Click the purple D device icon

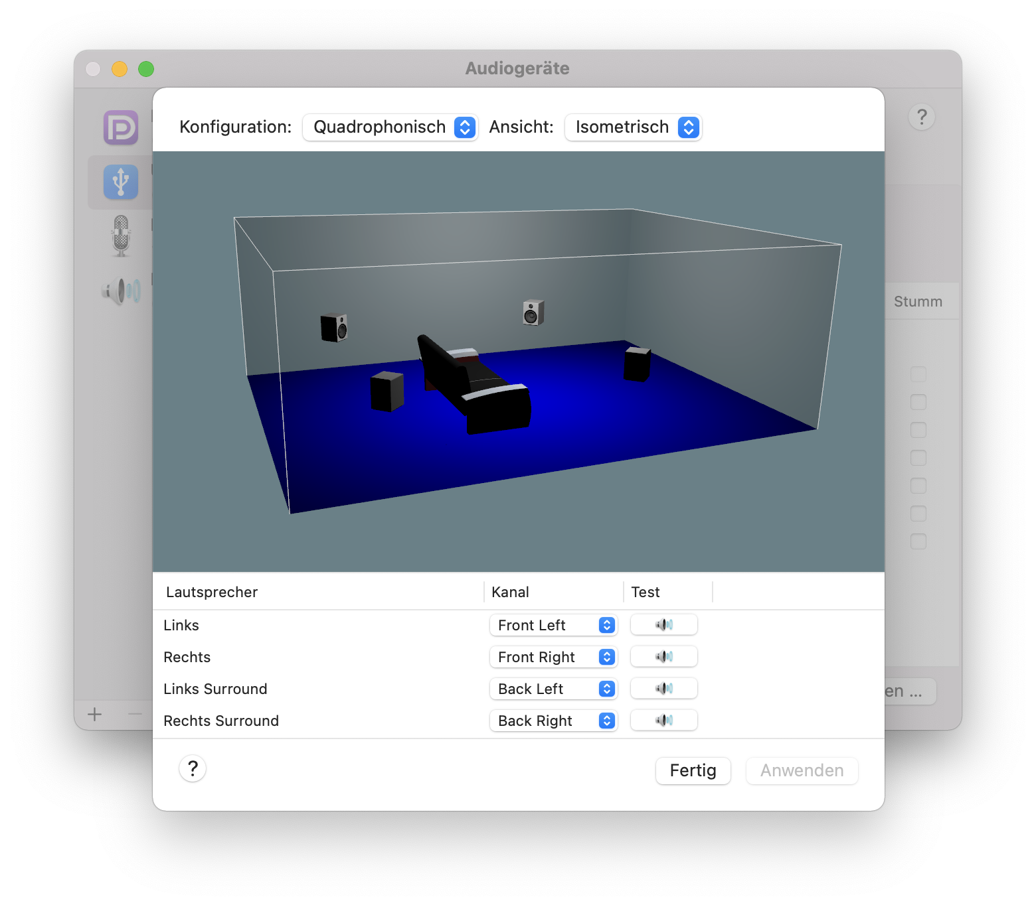121,127
